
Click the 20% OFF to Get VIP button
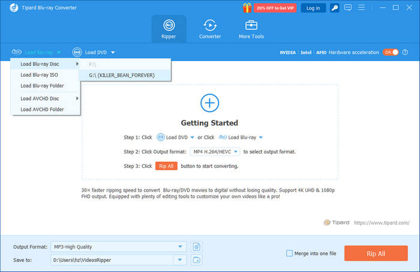(x=275, y=8)
